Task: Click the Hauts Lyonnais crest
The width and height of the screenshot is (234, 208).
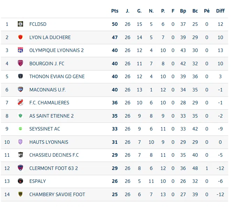Action: 21,142
